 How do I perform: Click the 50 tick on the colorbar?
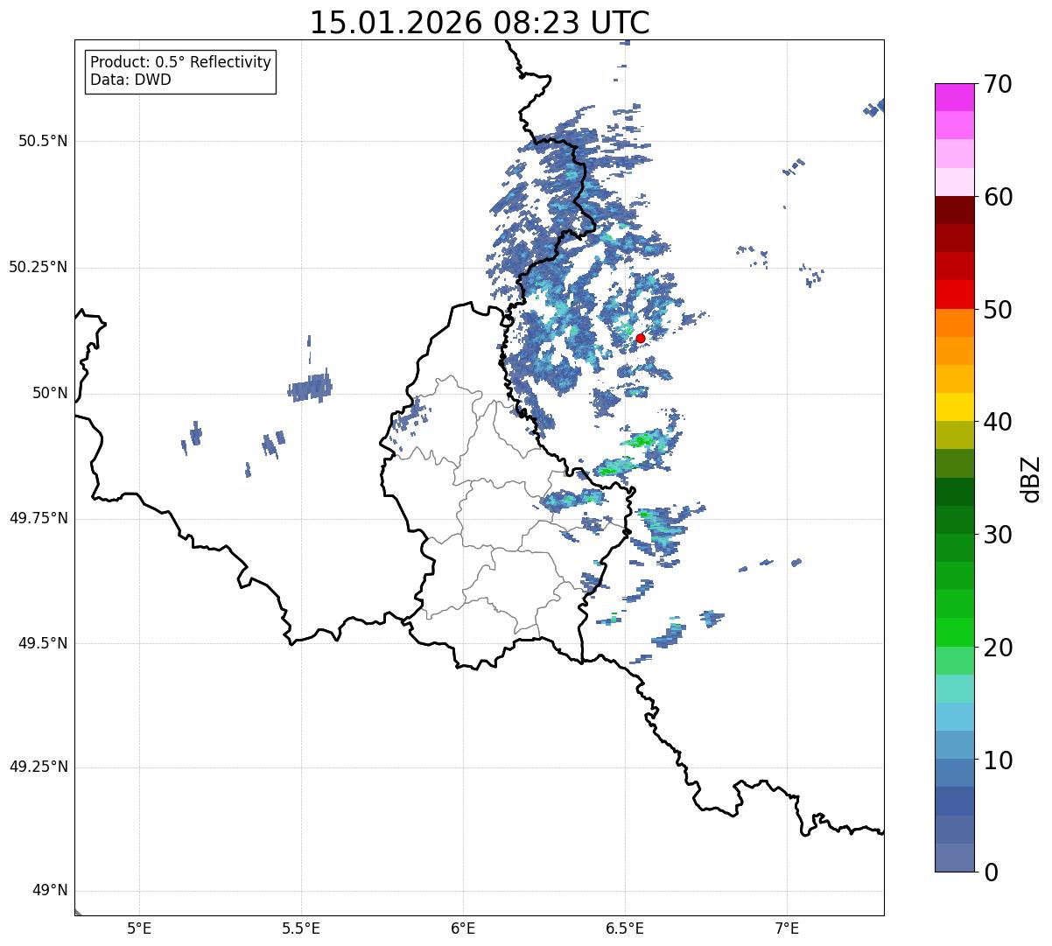(x=998, y=310)
